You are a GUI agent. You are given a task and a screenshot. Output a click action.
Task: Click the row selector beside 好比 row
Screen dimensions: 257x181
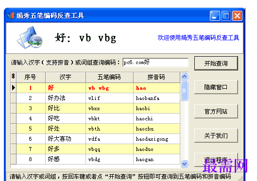coord(14,108)
